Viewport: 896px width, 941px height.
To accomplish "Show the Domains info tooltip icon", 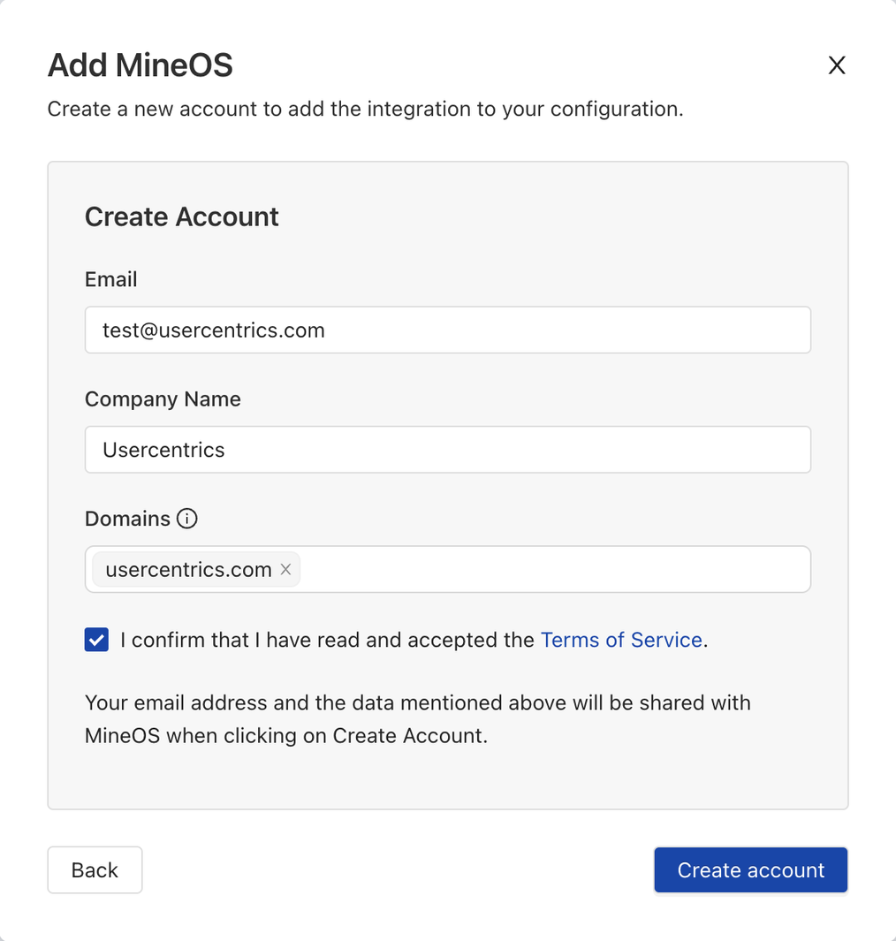I will click(186, 519).
